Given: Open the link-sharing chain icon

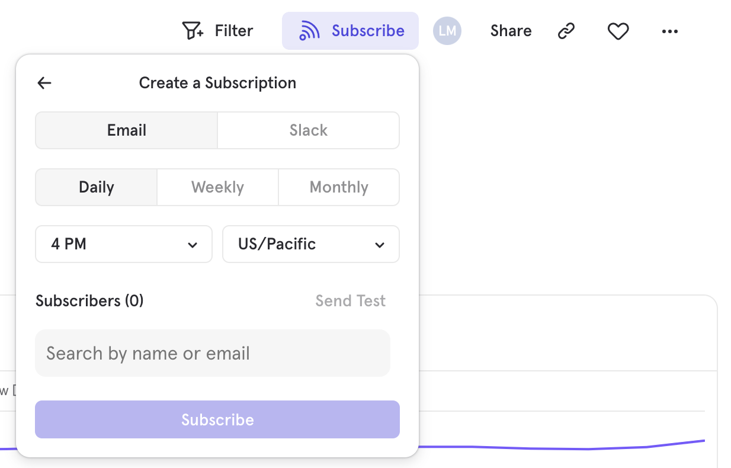Looking at the screenshot, I should (x=566, y=30).
